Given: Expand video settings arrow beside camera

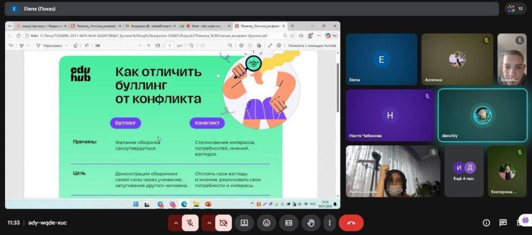Looking at the screenshot, I should pos(209,223).
